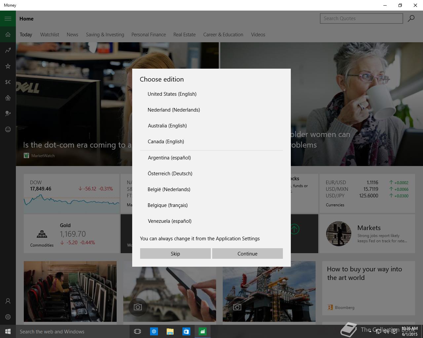Open Mortgage calculator sidebar icon
Image resolution: width=423 pixels, height=338 pixels.
click(x=8, y=98)
